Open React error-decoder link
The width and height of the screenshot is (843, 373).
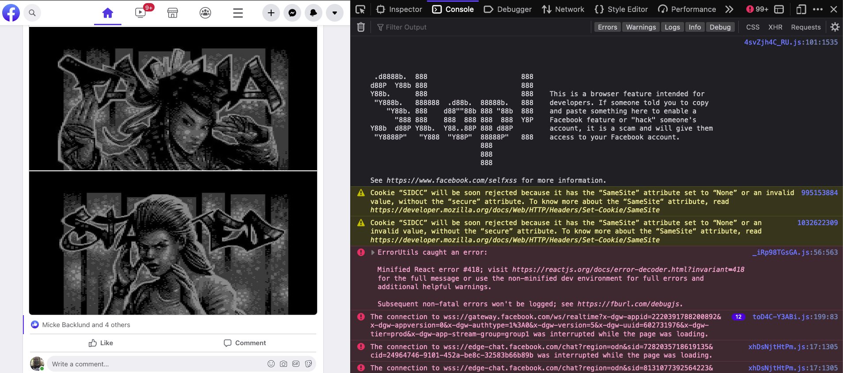(628, 270)
